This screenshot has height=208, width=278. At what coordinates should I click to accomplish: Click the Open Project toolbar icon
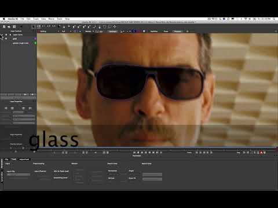[x=9, y=27]
